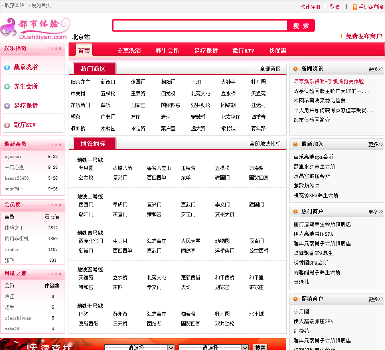Click the red icon beside 歌厅KTV sidebar
This screenshot has height=350, width=385.
click(7, 125)
